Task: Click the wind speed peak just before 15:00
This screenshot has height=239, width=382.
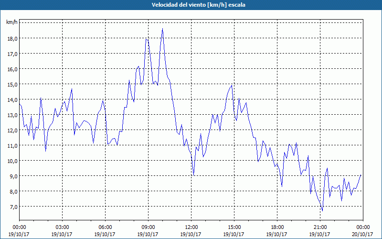Action: click(232, 86)
